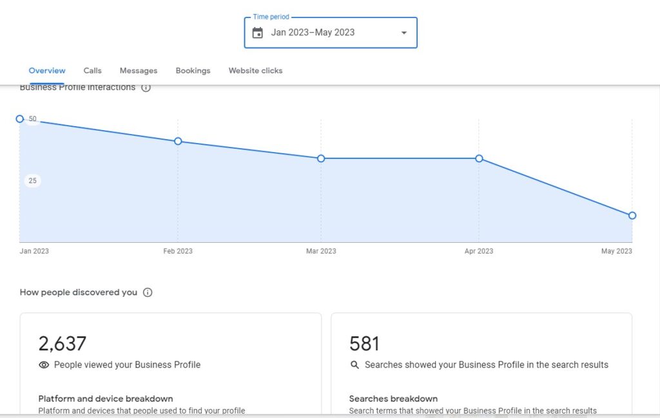Go to the Messages tab
Image resolution: width=660 pixels, height=418 pixels.
click(139, 71)
